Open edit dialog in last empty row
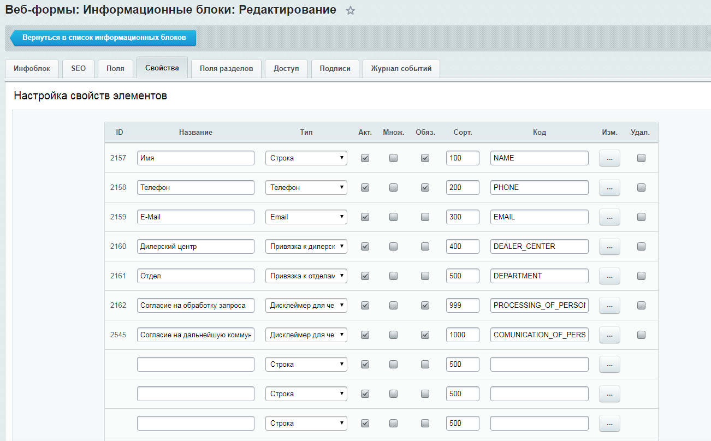 [x=609, y=423]
